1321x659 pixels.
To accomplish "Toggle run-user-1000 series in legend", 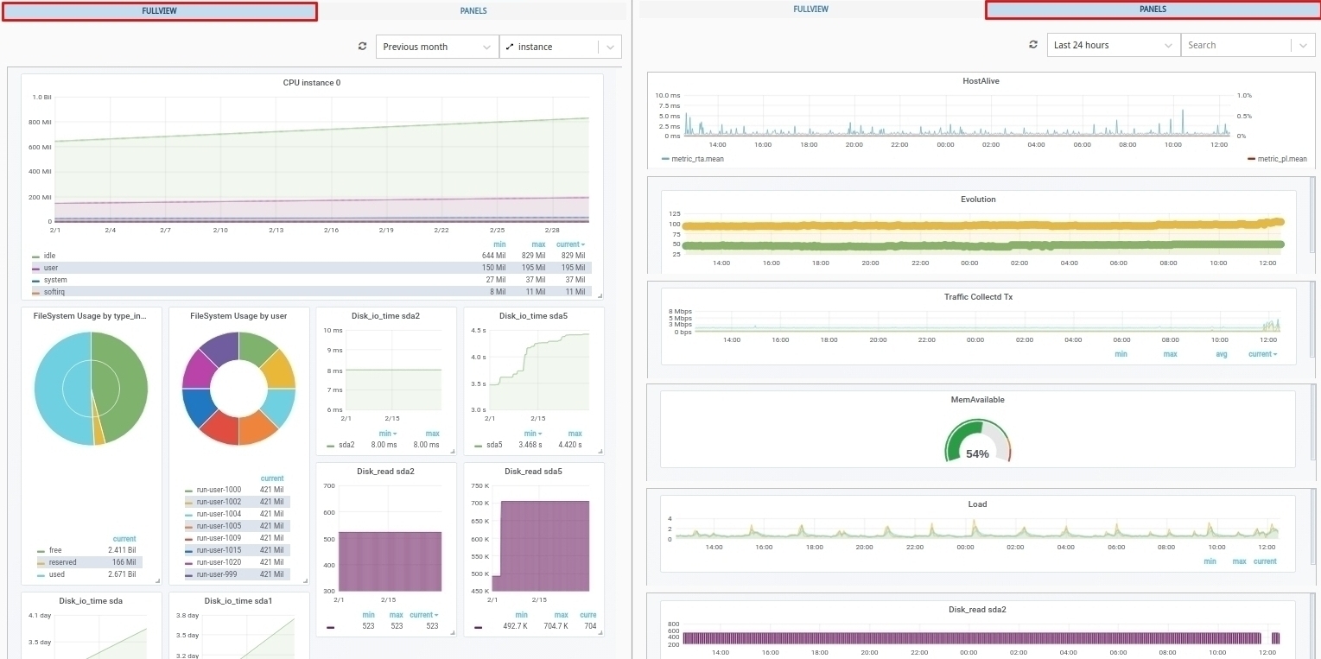I will [219, 490].
